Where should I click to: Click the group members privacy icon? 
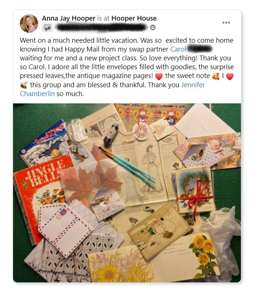pyautogui.click(x=153, y=28)
